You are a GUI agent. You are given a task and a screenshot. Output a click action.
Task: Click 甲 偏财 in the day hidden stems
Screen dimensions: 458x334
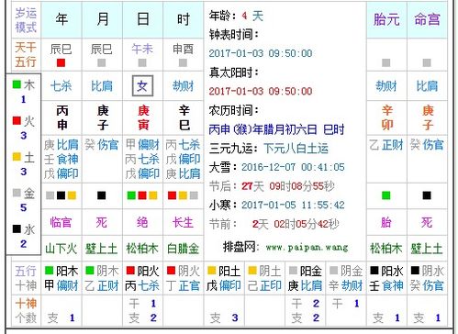coord(142,145)
